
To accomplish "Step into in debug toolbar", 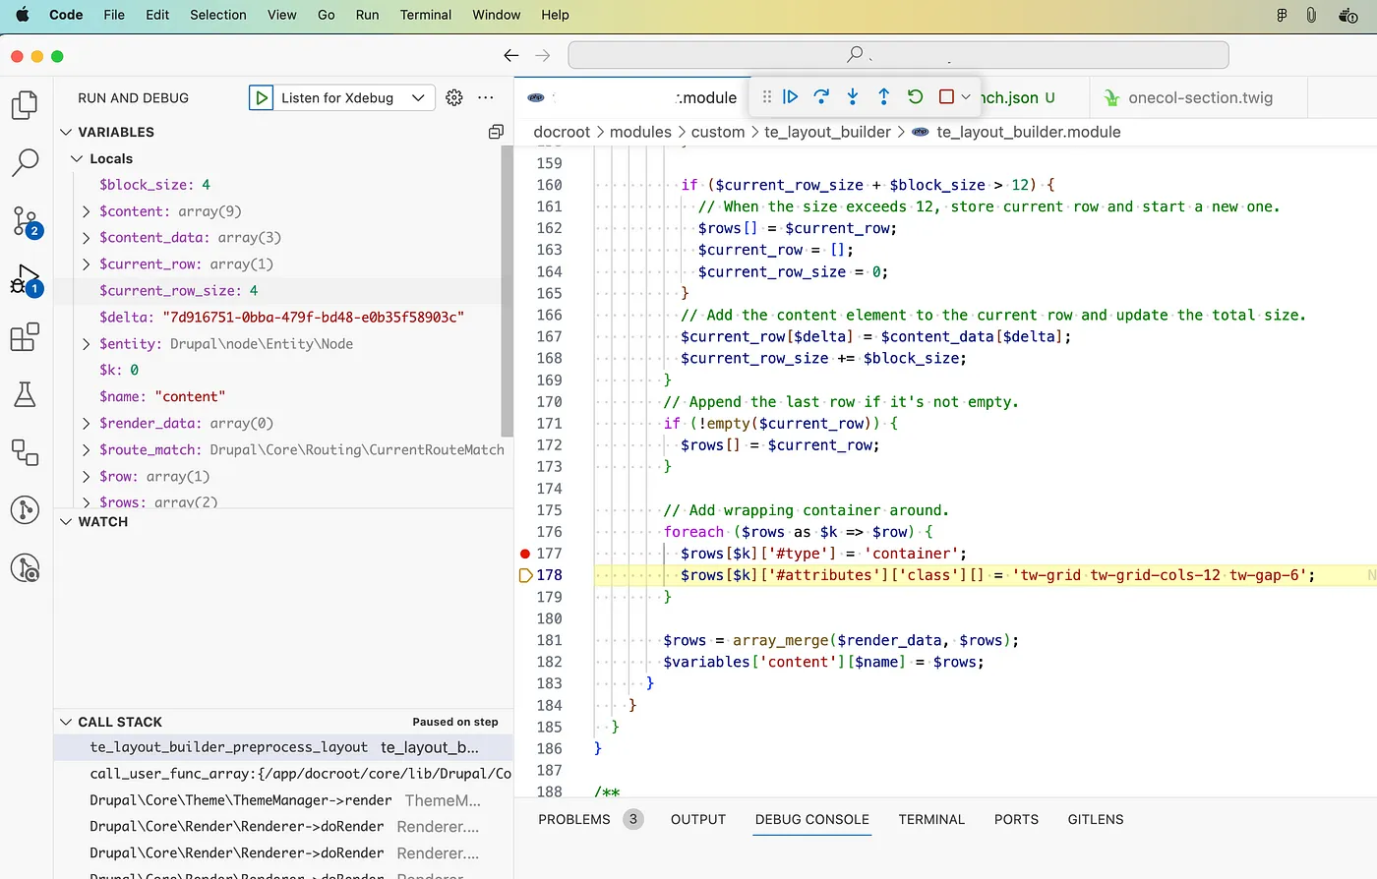I will [853, 96].
